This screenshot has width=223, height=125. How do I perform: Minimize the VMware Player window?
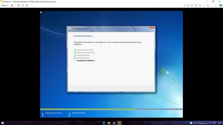207,1
